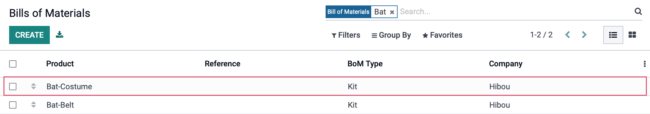Click the import records download icon
The width and height of the screenshot is (650, 114).
(x=60, y=35)
